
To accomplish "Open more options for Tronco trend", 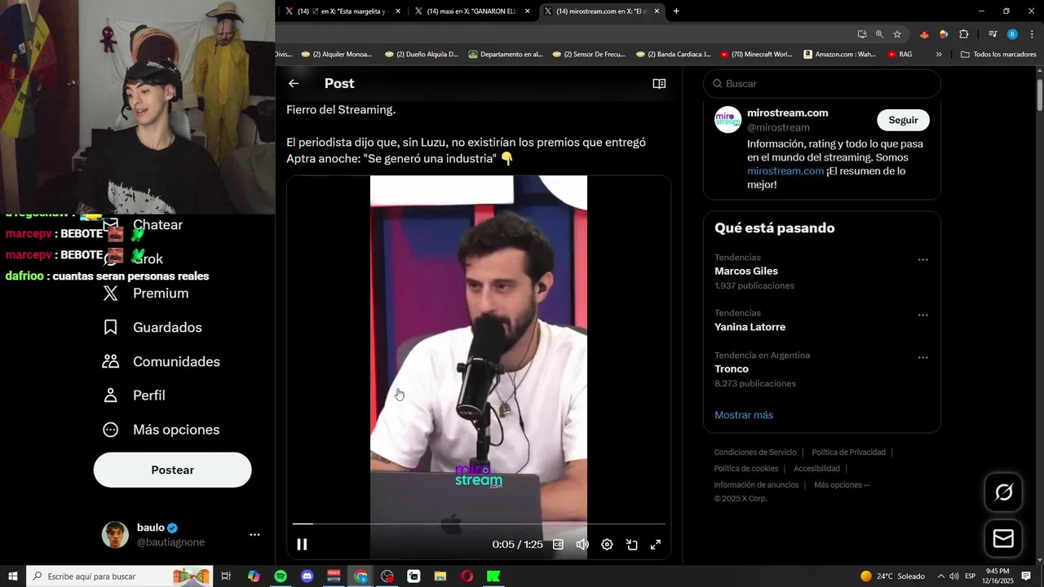I will click(x=923, y=358).
